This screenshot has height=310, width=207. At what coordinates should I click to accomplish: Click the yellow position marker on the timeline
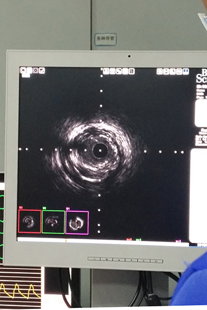[x=66, y=240]
